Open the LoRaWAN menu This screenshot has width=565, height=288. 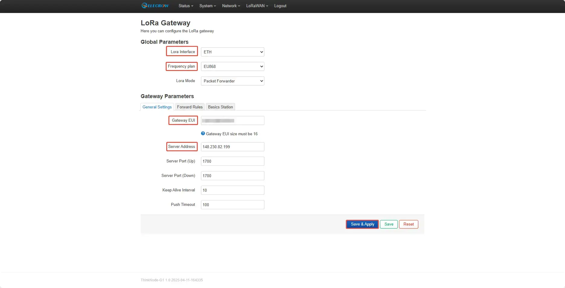tap(257, 6)
